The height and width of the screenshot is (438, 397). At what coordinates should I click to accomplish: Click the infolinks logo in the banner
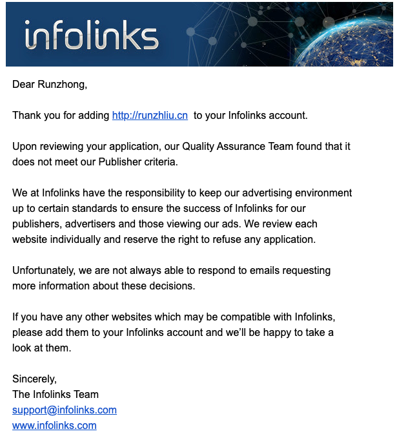pos(92,35)
